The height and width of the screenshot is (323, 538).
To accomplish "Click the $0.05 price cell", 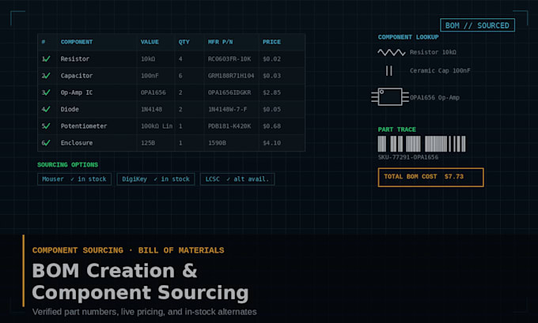I will [271, 109].
